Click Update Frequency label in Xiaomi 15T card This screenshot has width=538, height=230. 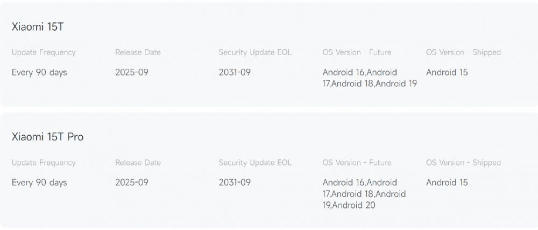click(44, 52)
